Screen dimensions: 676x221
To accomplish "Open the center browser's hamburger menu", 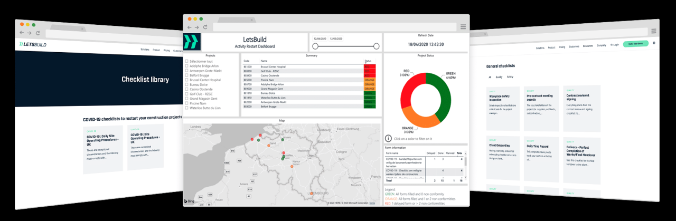I will pyautogui.click(x=463, y=27).
